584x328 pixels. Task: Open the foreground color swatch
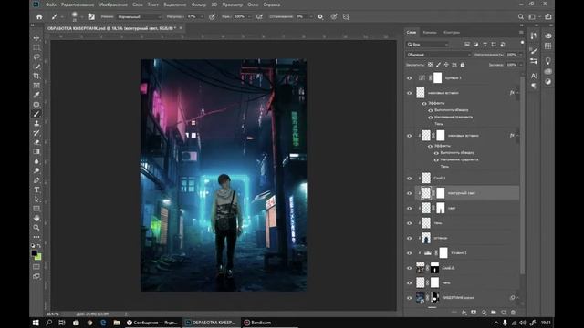click(x=35, y=253)
